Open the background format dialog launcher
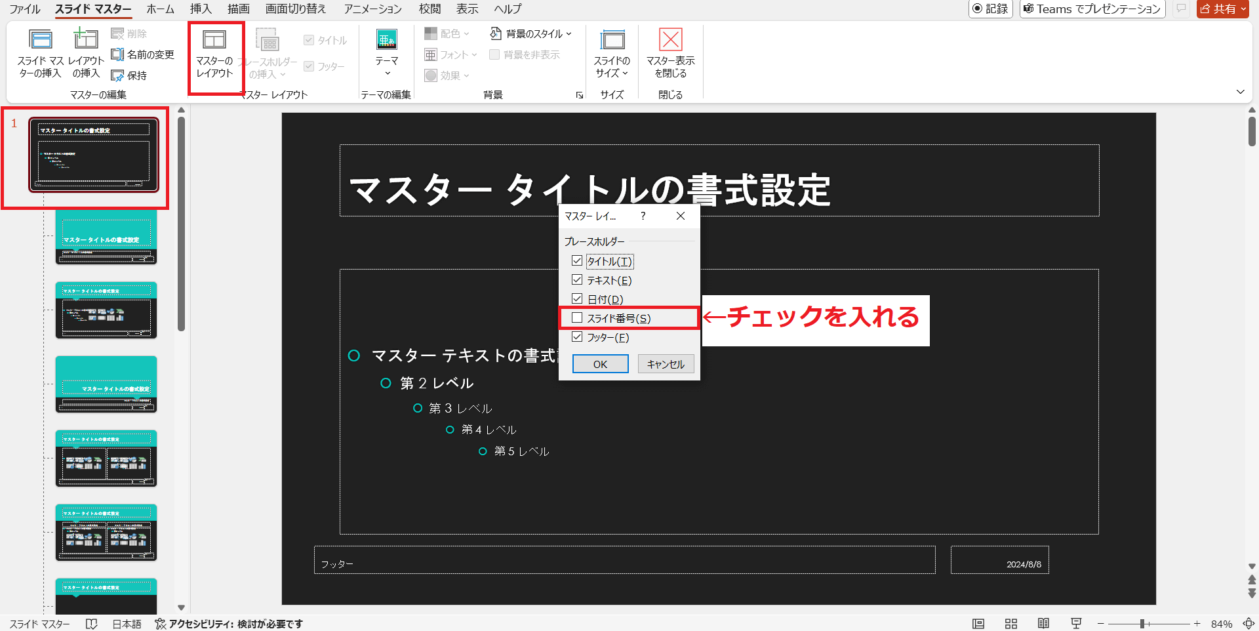This screenshot has width=1259, height=631. pos(579,95)
